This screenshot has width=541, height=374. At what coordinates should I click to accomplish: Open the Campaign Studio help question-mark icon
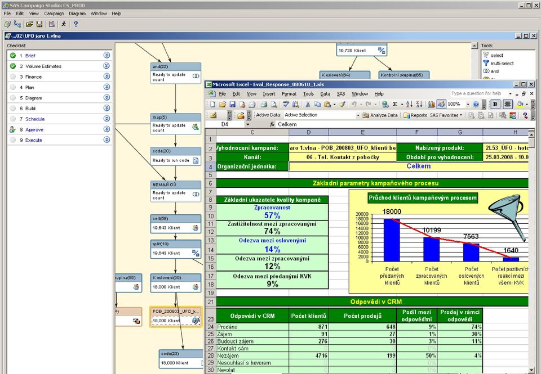point(76,24)
